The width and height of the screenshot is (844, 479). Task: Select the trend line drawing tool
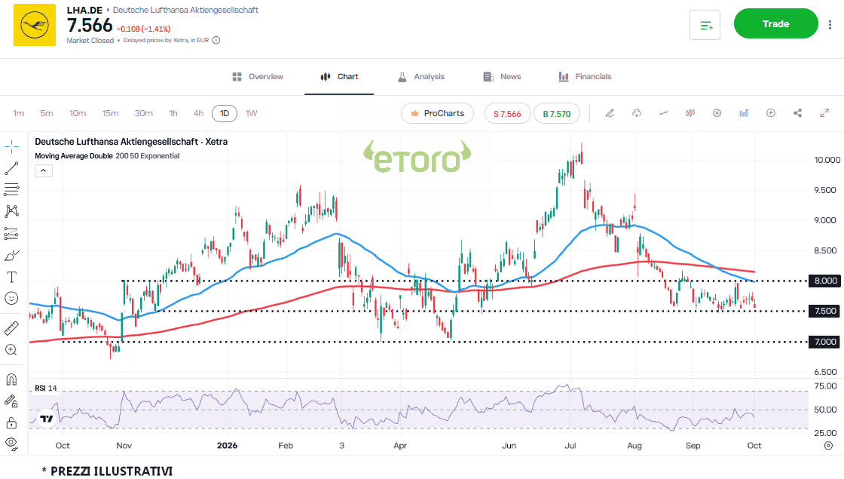tap(11, 169)
